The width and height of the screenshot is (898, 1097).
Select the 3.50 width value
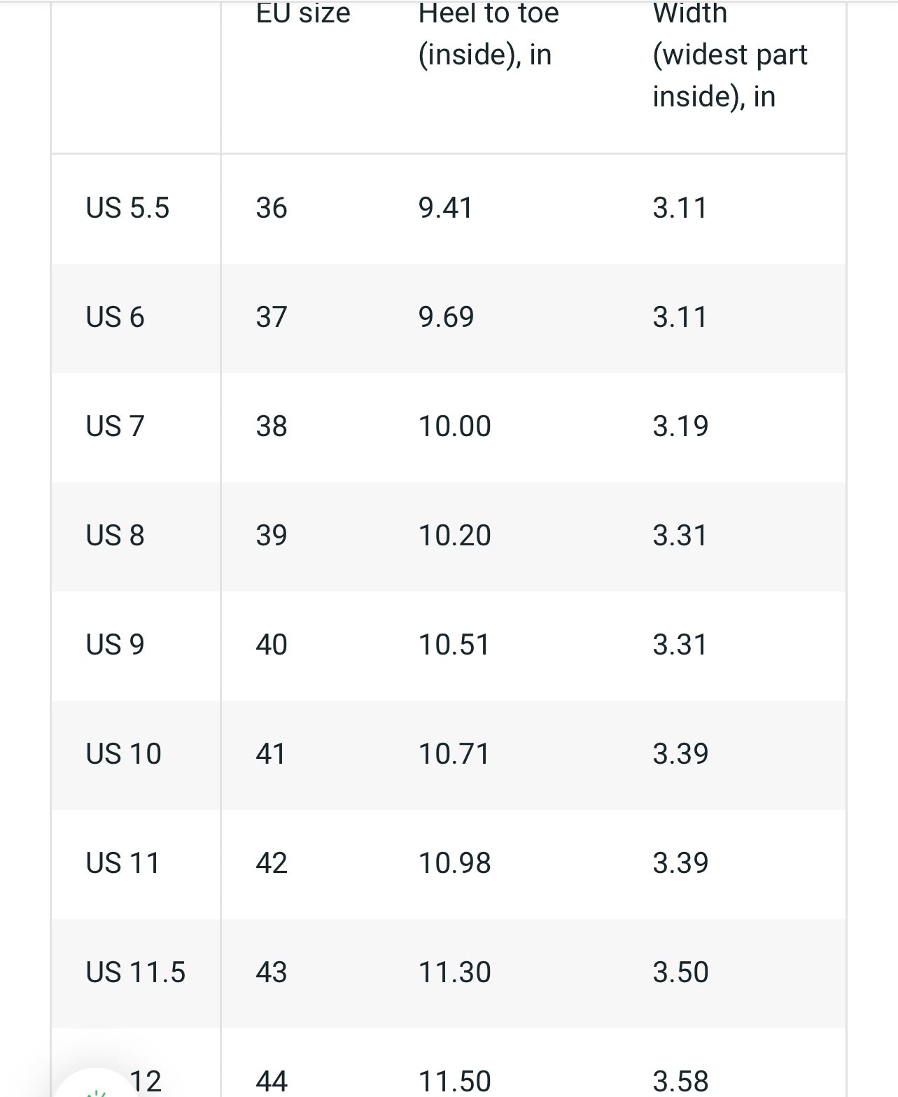pyautogui.click(x=680, y=972)
